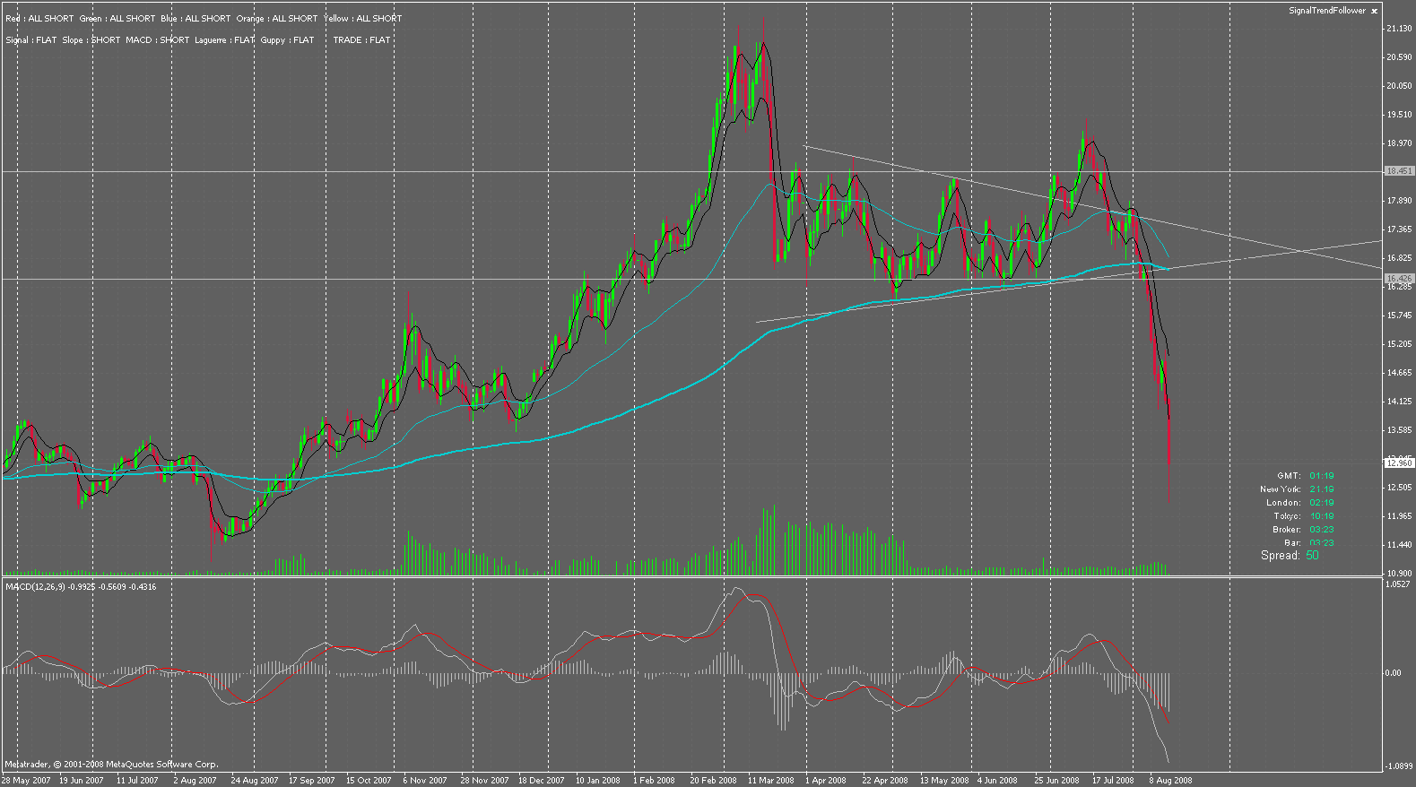Click the 21.130 level on price scale
1416x787 pixels.
click(1398, 30)
